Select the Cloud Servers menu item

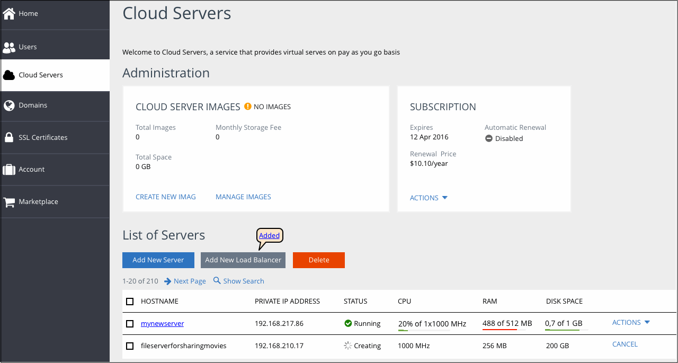click(55, 75)
